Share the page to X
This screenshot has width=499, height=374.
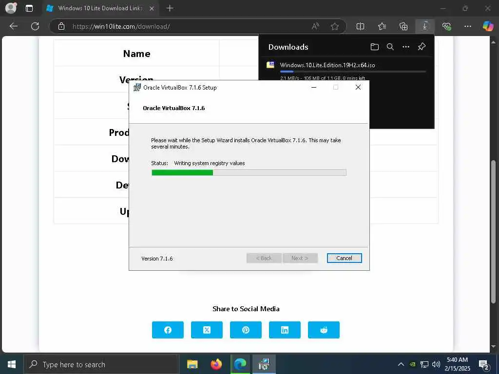pos(207,330)
